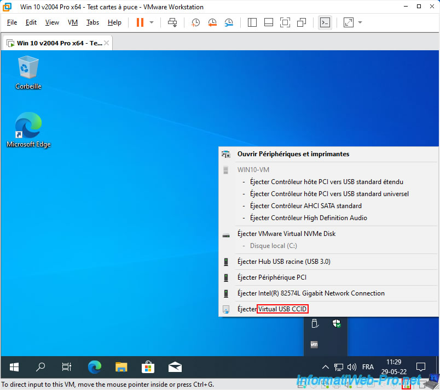Open File Explorer from the taskbar
Screen dimensions: 440x390
(121, 367)
